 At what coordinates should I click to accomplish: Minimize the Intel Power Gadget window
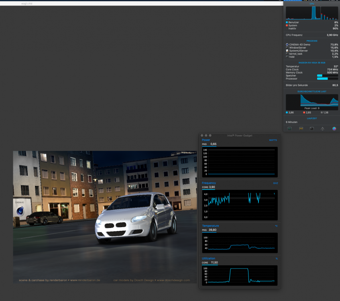click(206, 135)
